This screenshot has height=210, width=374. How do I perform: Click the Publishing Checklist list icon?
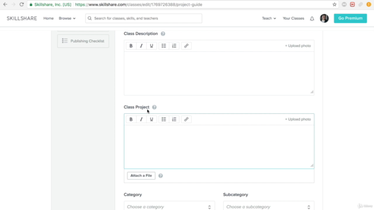pyautogui.click(x=65, y=41)
